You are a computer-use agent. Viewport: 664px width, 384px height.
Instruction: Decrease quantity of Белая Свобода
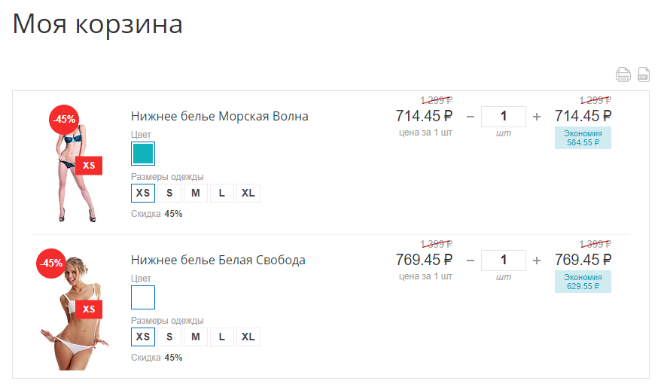point(471,261)
